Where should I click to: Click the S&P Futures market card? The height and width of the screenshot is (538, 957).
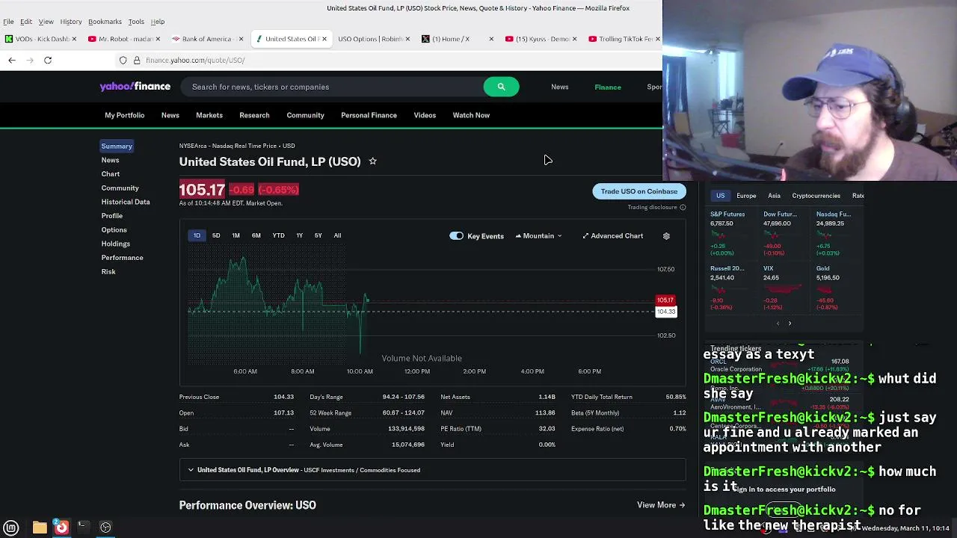pos(731,234)
